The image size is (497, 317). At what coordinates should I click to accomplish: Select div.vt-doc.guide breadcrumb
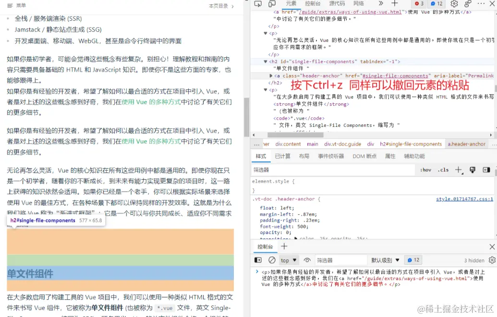click(343, 144)
